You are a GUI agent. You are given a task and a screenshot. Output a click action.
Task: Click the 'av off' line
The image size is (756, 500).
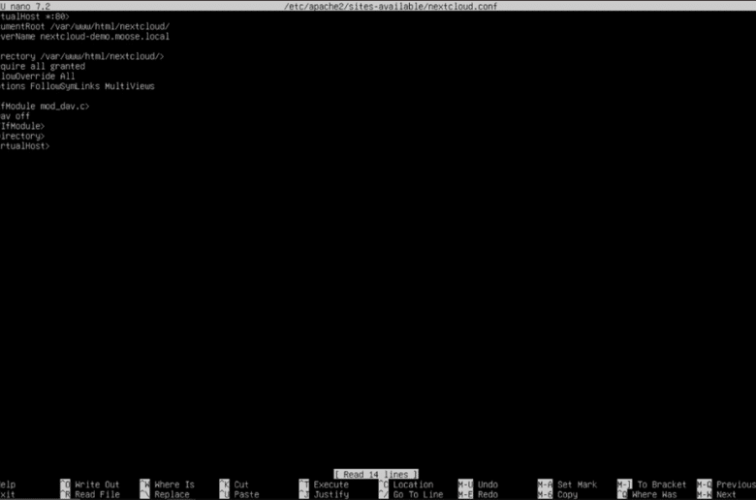(15, 116)
